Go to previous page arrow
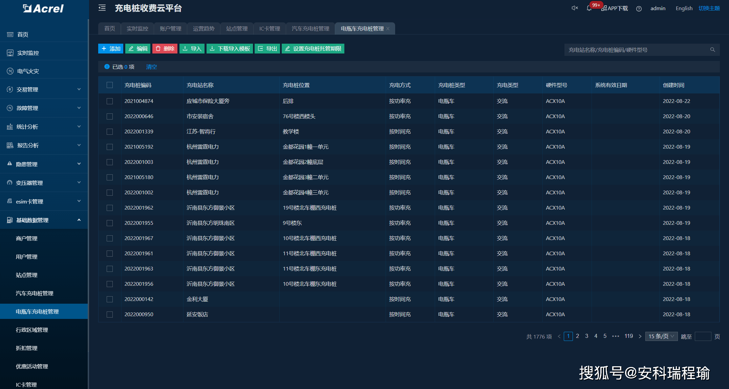Viewport: 729px width, 389px height. (x=559, y=336)
